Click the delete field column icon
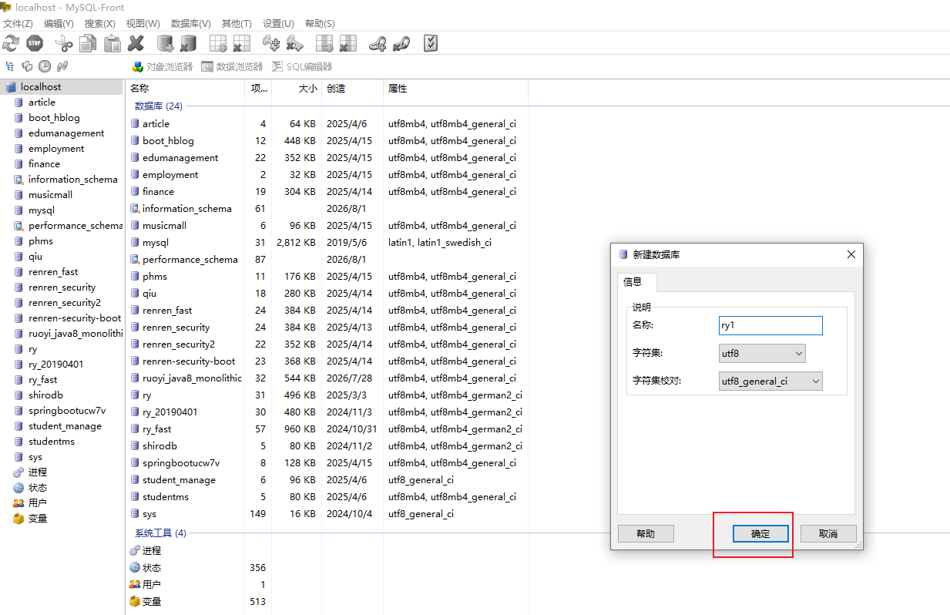Screen dimensions: 950x615 348,43
